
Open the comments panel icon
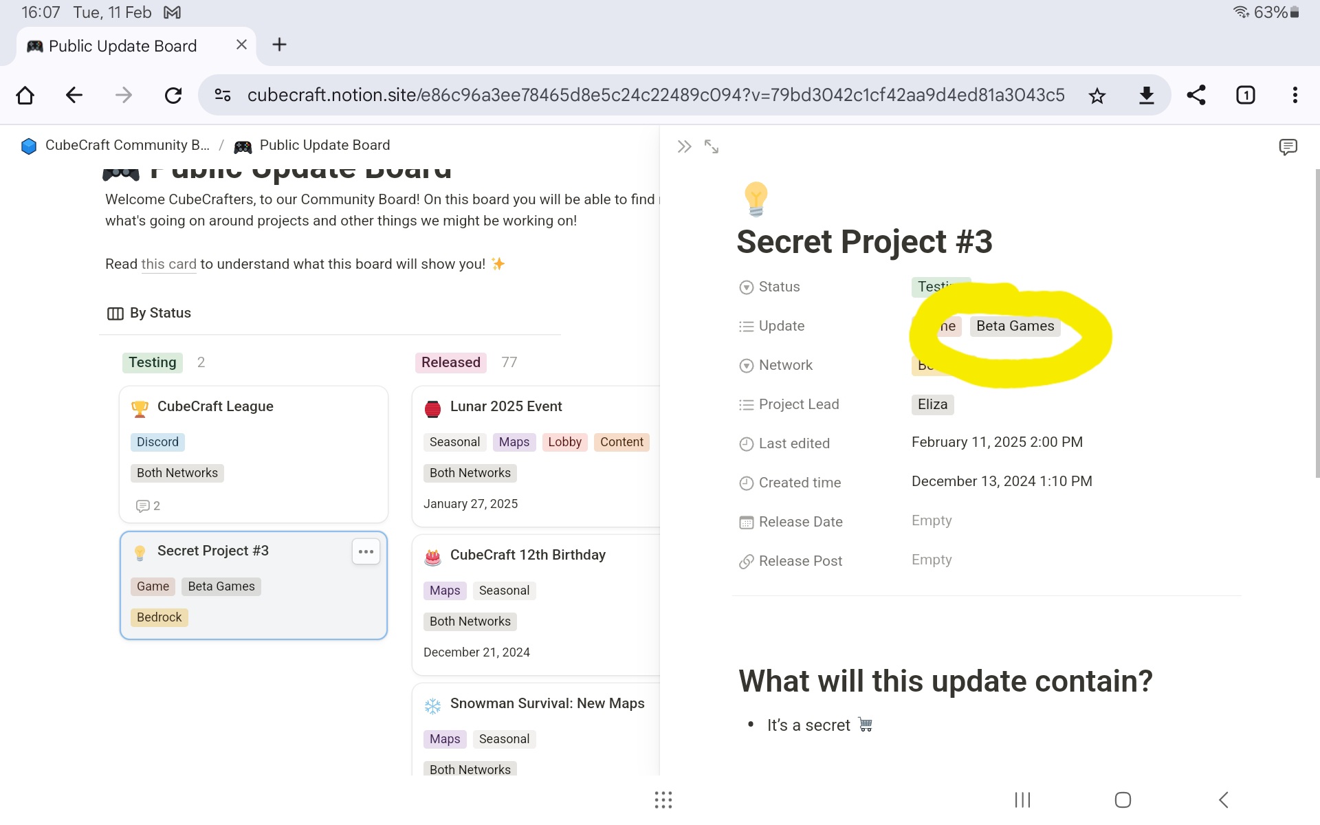(1288, 146)
